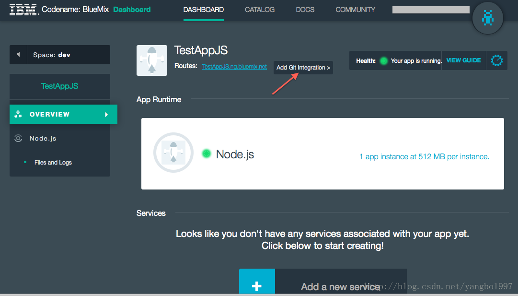The height and width of the screenshot is (296, 518).
Task: Click the Node.js runtime circular rocket icon
Action: (173, 153)
